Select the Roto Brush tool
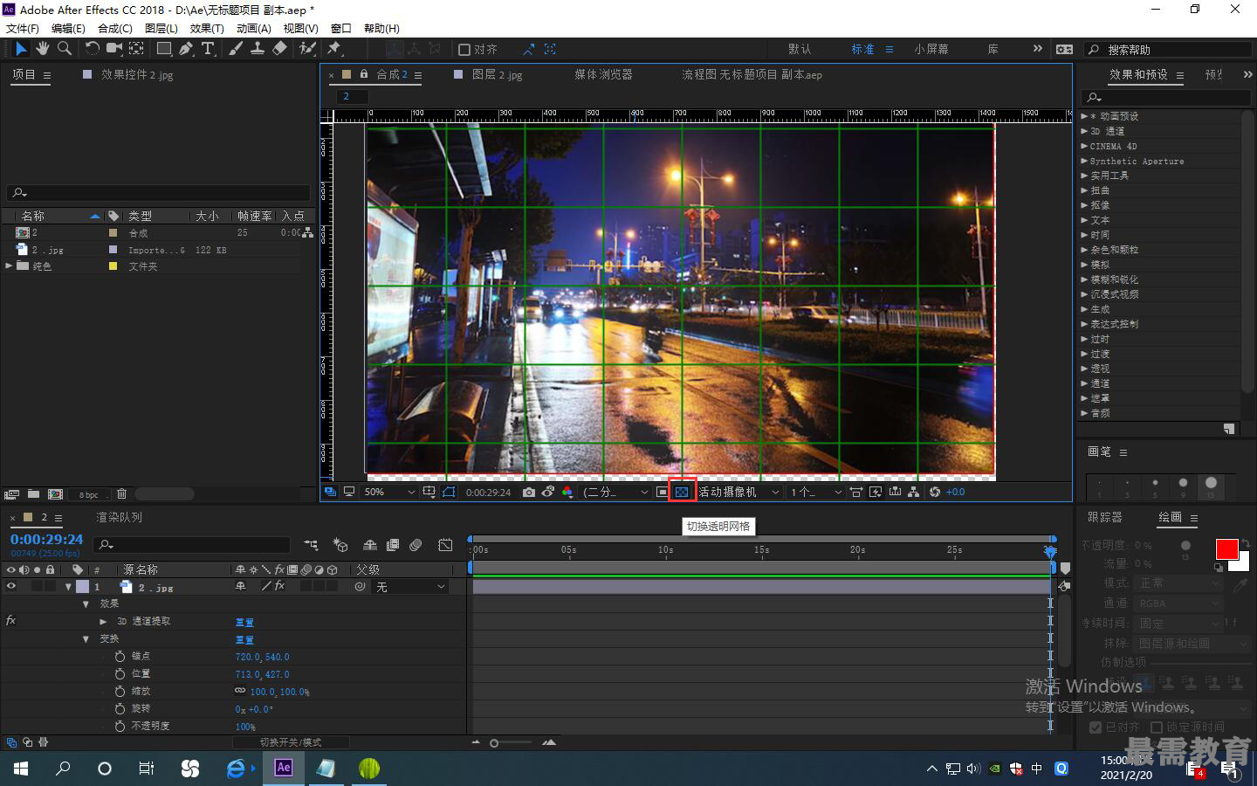Screen dimensions: 1257x786 pos(307,49)
